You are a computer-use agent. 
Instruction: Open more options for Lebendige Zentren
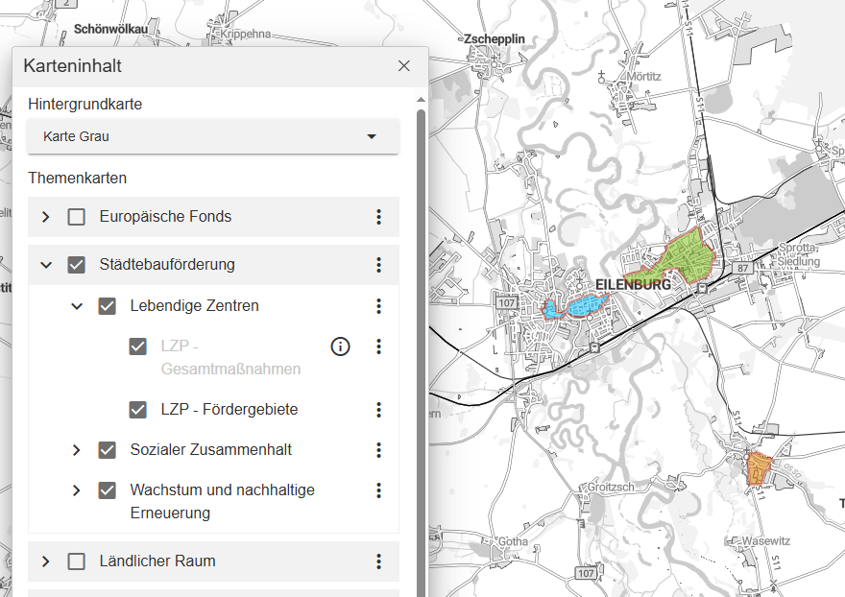pyautogui.click(x=378, y=306)
